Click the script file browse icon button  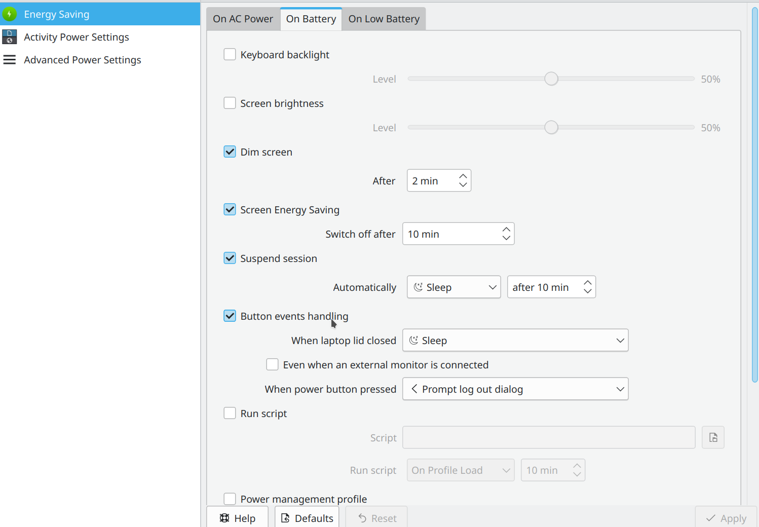pyautogui.click(x=713, y=437)
